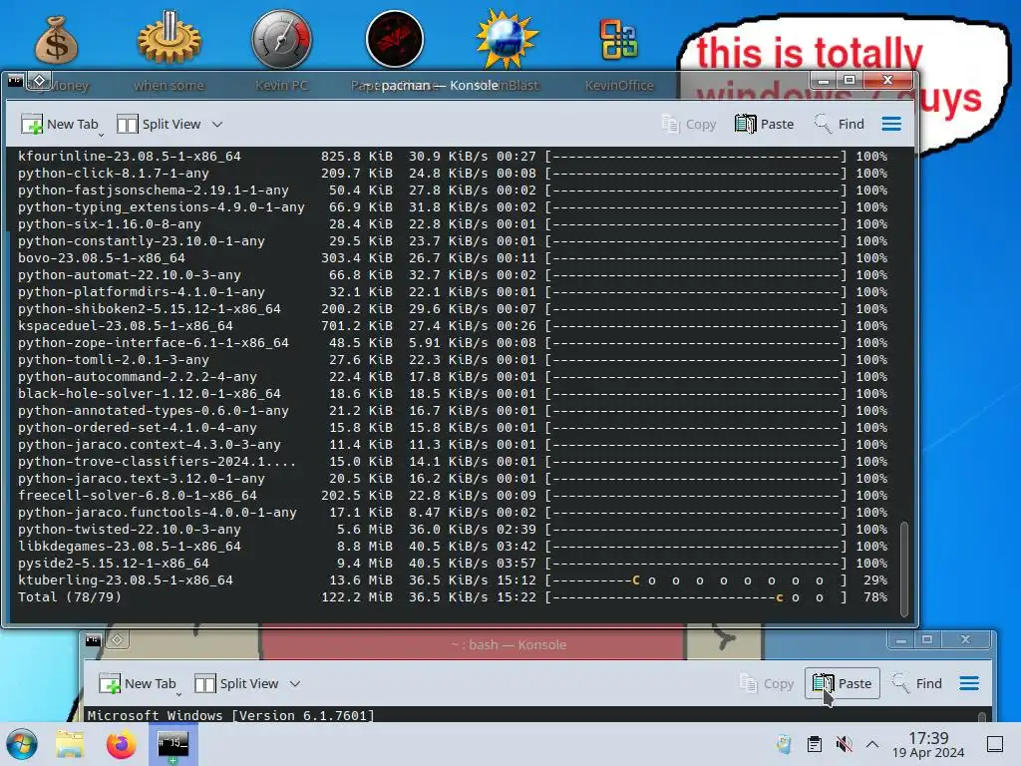Click the libkdegames-23.08.5-1-x86_64 line
The width and height of the screenshot is (1021, 766).
coord(453,546)
